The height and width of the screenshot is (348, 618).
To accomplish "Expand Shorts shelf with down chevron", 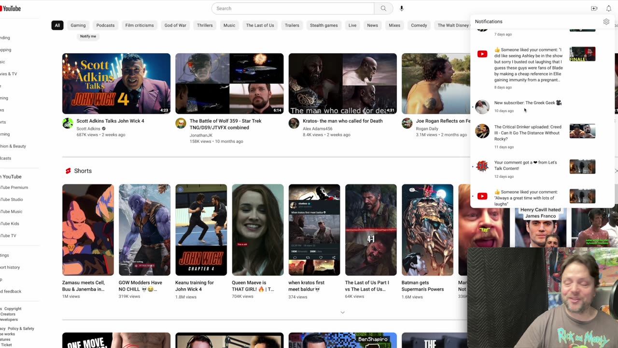I will coord(343,312).
